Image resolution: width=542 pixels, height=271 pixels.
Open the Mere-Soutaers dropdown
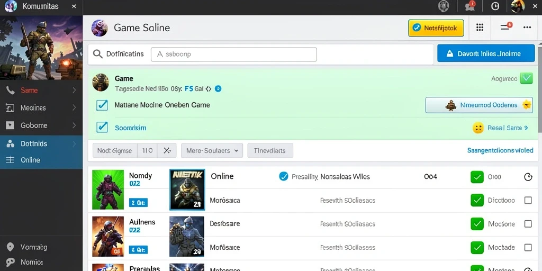pos(212,151)
